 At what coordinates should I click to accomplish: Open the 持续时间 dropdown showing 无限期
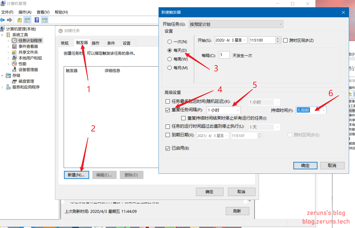324,110
